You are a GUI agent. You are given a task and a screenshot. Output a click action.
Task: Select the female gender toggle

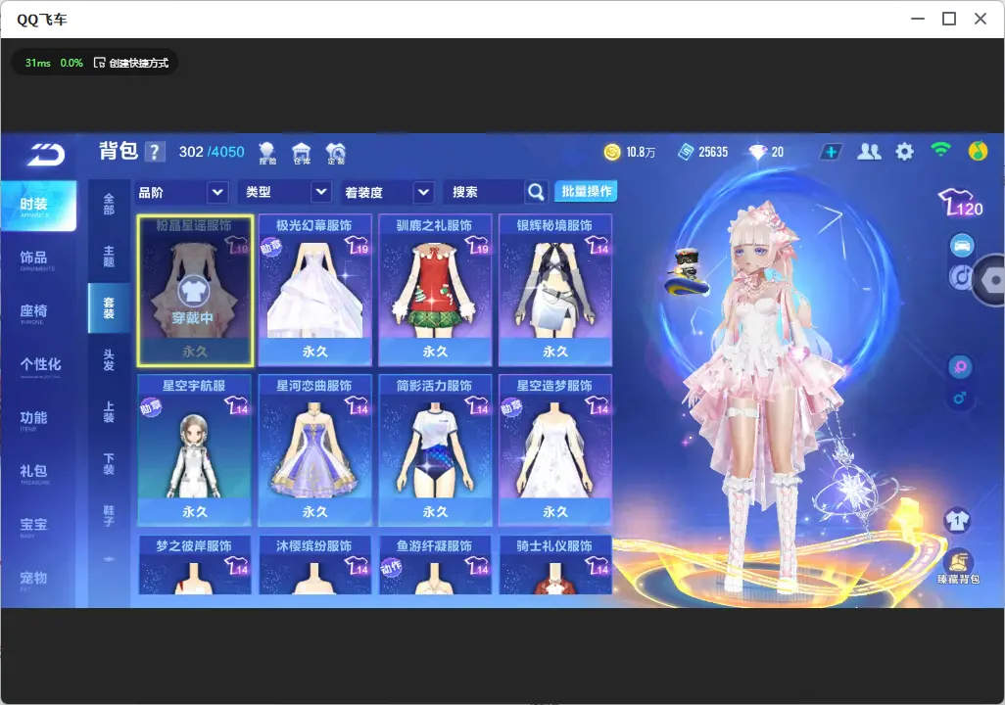coord(960,367)
